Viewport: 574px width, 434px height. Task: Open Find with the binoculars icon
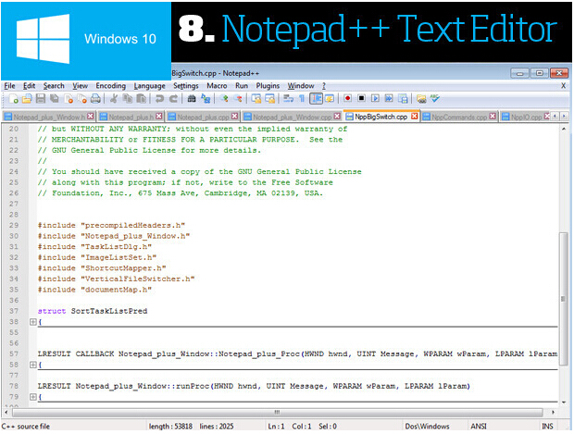[x=192, y=98]
